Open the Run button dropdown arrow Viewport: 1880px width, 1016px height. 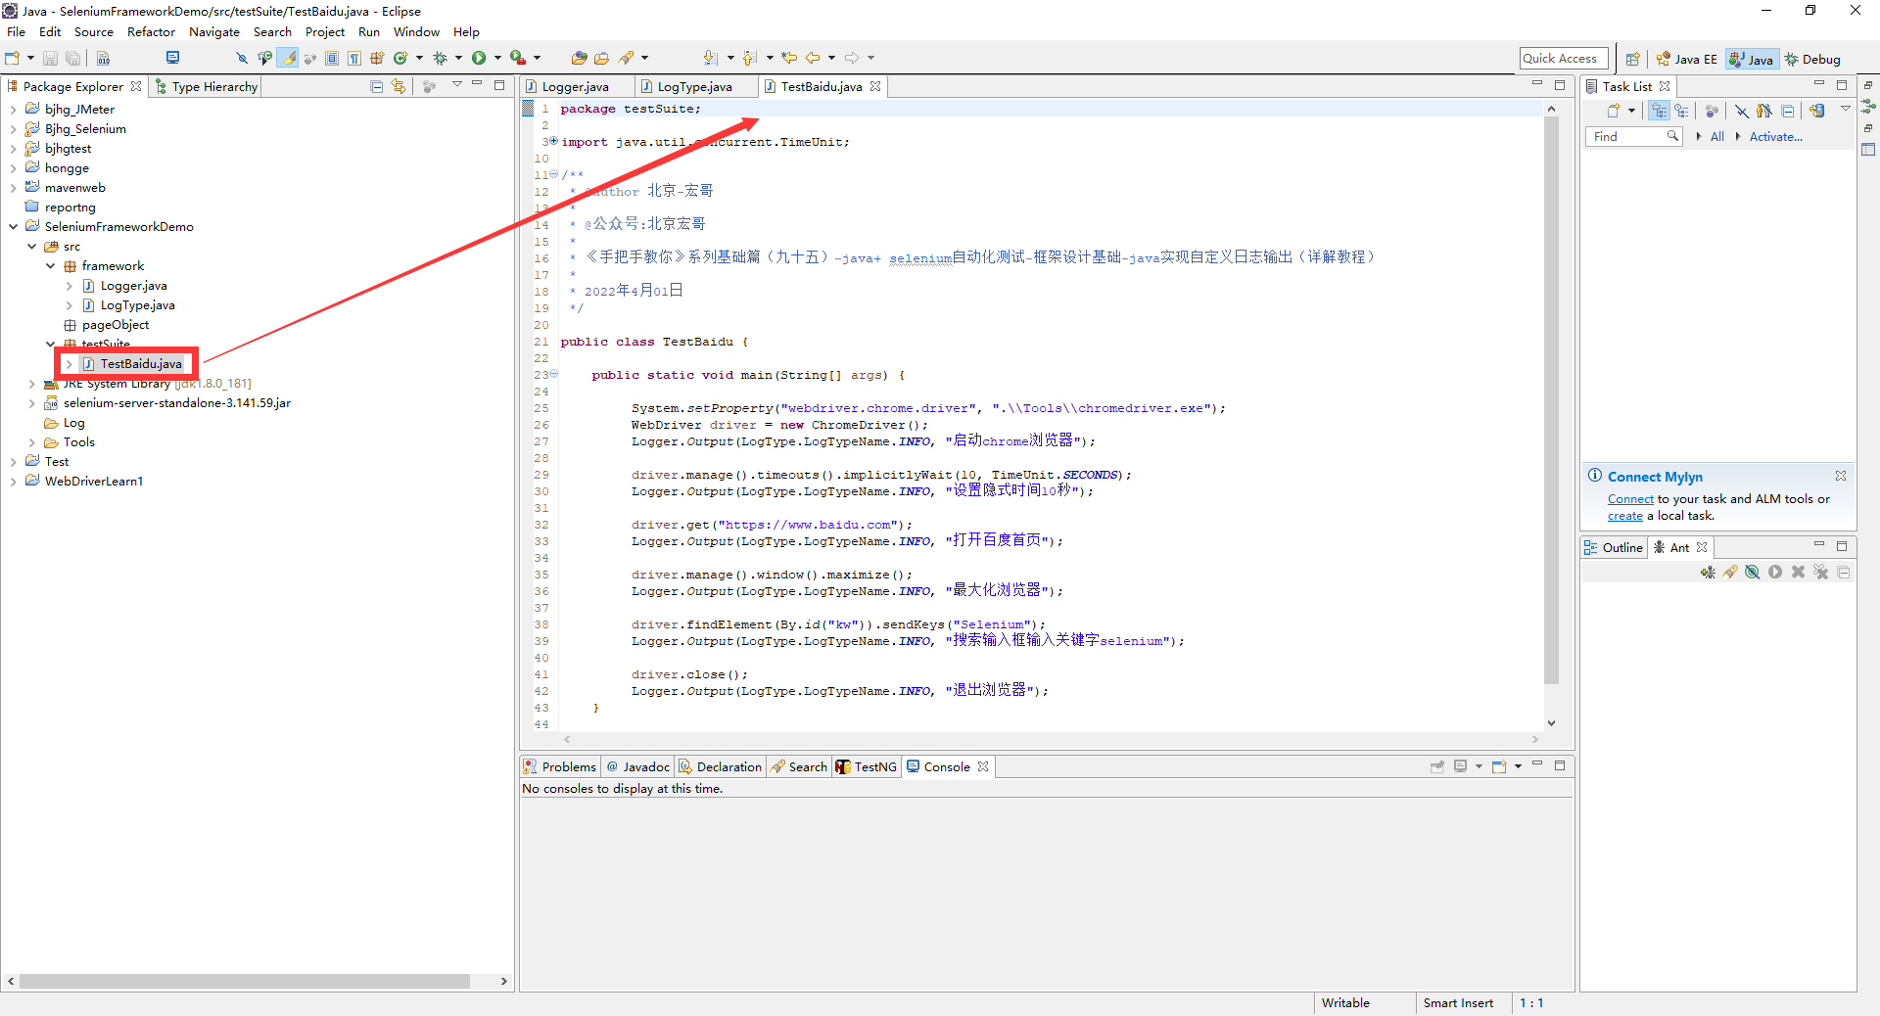497,58
